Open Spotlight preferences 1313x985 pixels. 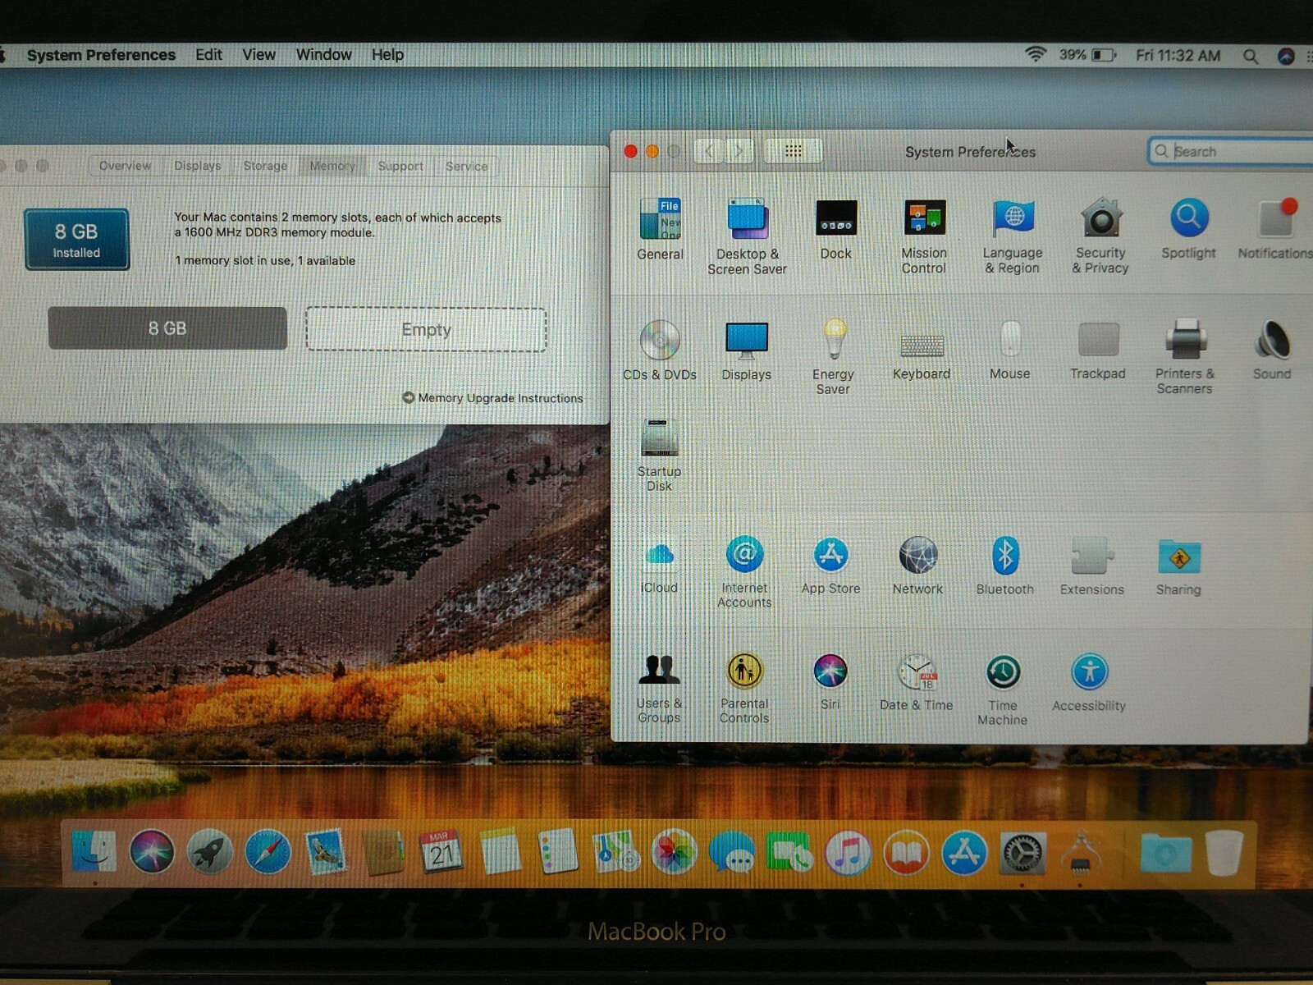coord(1188,229)
